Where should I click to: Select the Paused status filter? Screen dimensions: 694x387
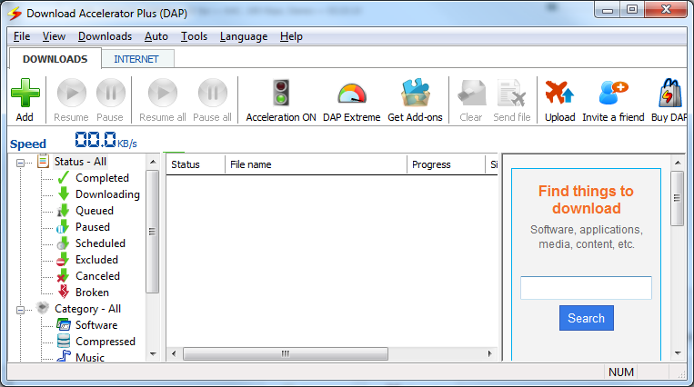click(93, 227)
